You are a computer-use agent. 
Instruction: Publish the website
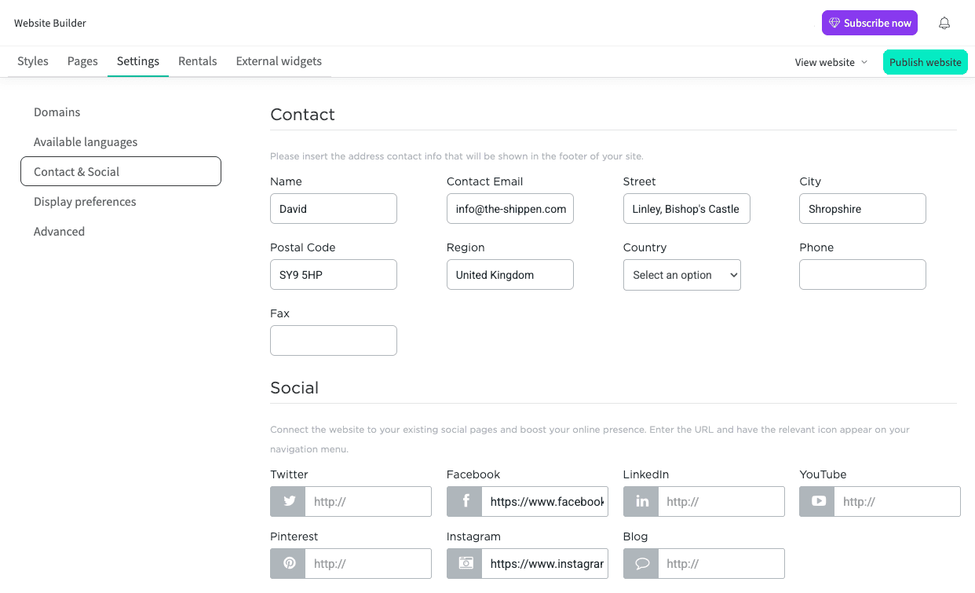(925, 61)
